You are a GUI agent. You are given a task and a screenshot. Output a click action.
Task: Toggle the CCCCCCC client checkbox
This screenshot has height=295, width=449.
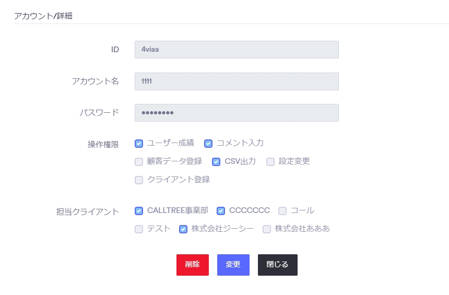(x=221, y=211)
